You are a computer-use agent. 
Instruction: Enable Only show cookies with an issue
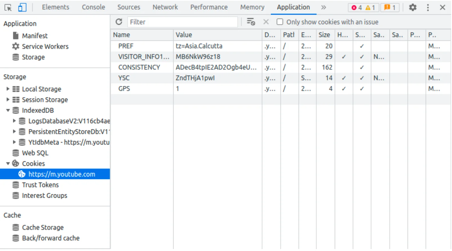pyautogui.click(x=280, y=22)
